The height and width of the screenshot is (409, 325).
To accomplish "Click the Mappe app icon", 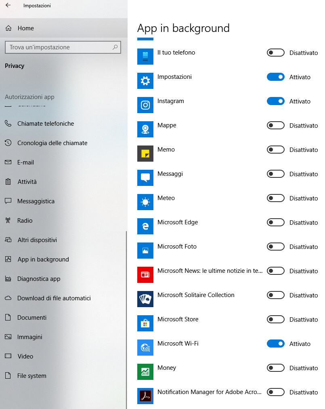I will tap(145, 129).
